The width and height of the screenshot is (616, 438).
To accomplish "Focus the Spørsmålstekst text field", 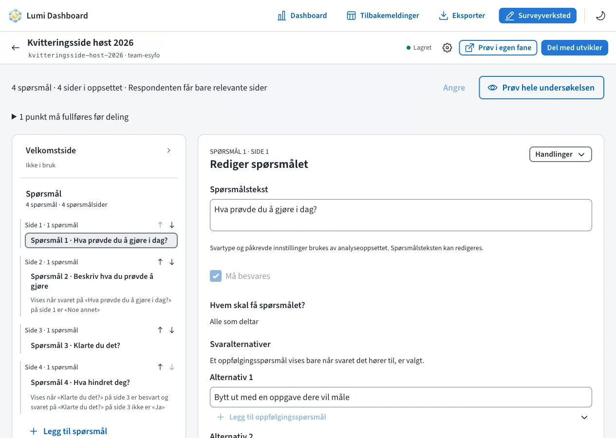I will point(401,215).
